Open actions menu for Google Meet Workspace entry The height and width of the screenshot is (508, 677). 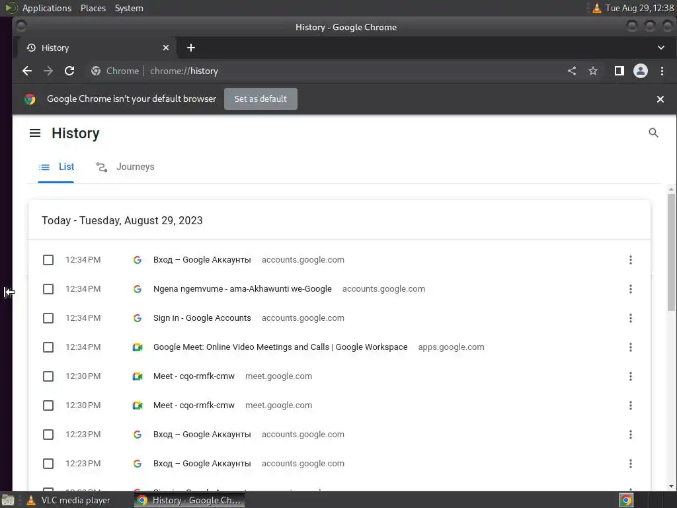(630, 347)
